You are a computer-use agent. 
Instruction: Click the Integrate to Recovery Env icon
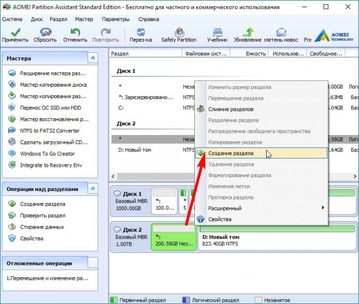tap(12, 165)
